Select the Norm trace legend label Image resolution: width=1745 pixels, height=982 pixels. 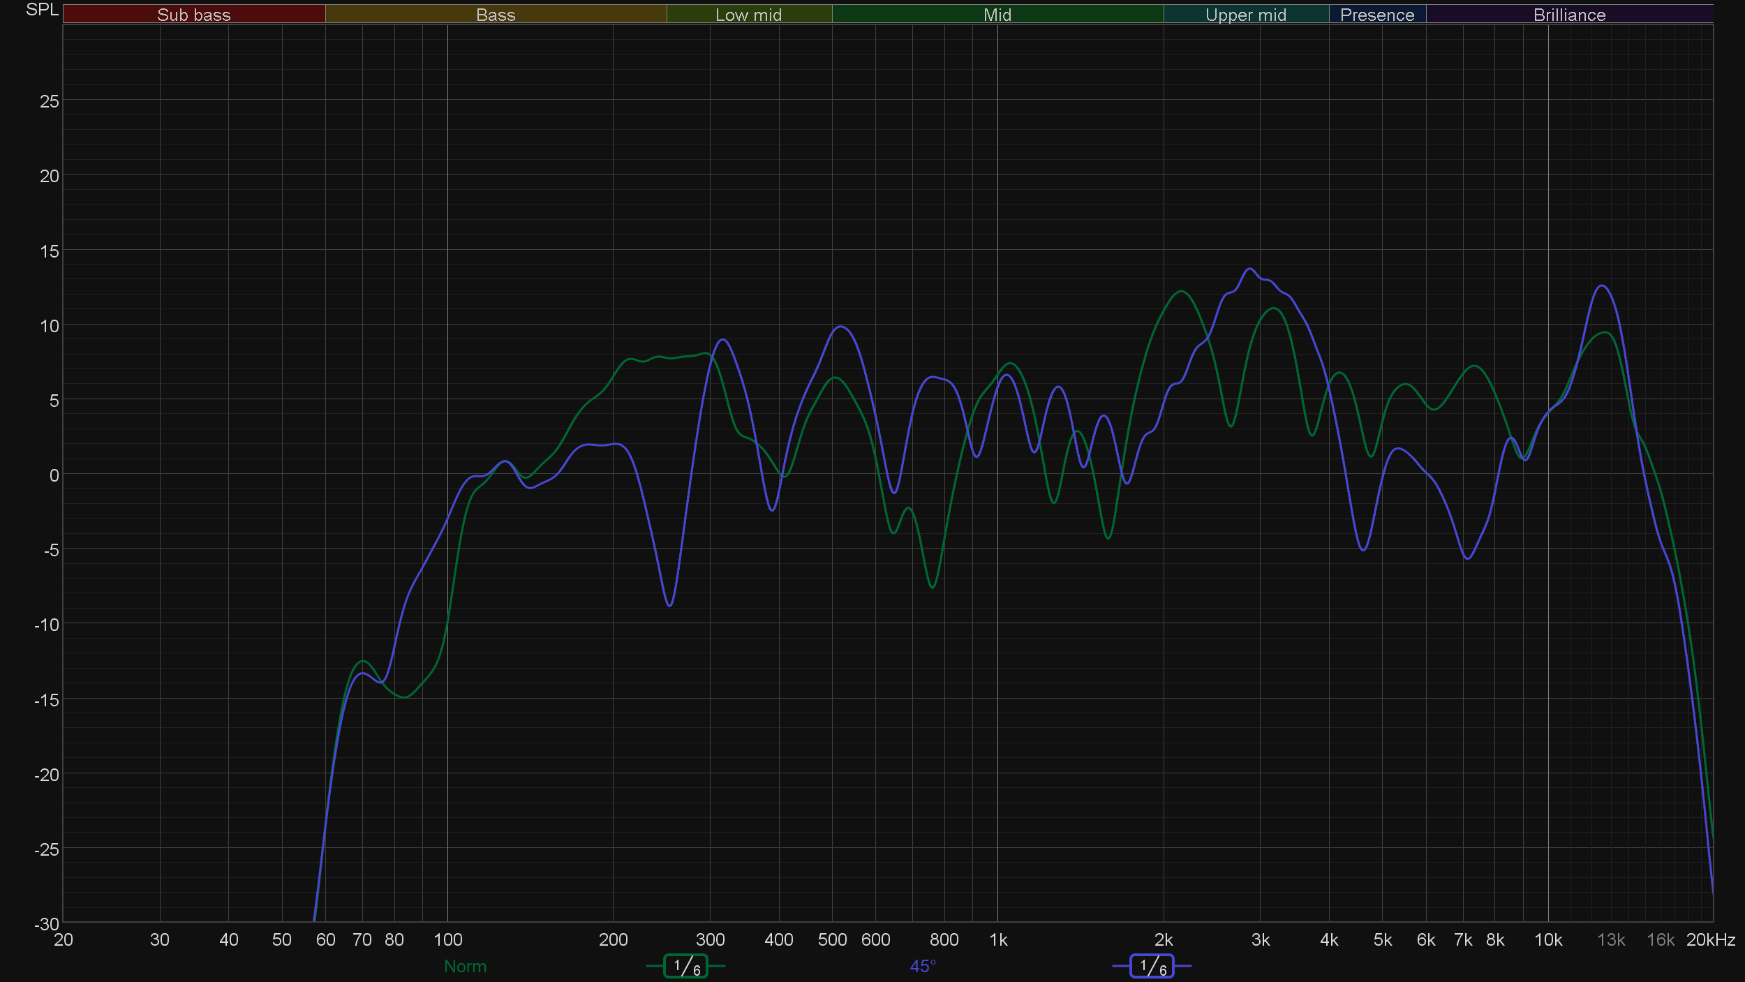(x=465, y=967)
